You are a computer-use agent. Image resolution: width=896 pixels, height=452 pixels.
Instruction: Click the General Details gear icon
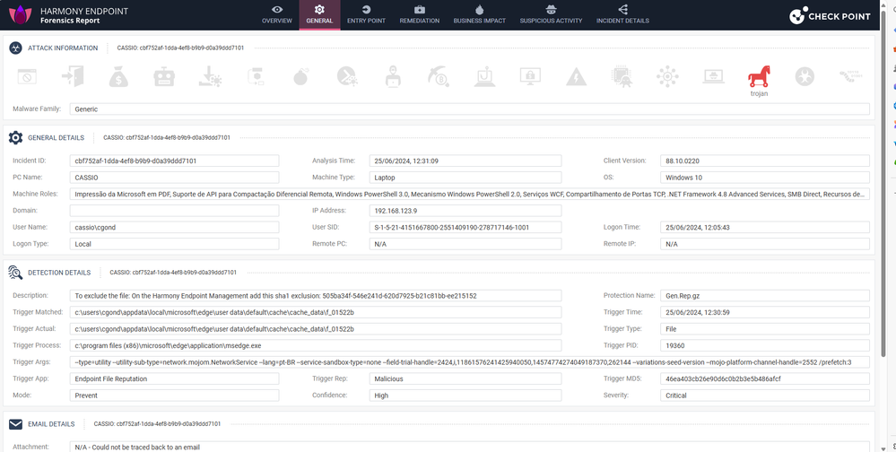pos(15,138)
